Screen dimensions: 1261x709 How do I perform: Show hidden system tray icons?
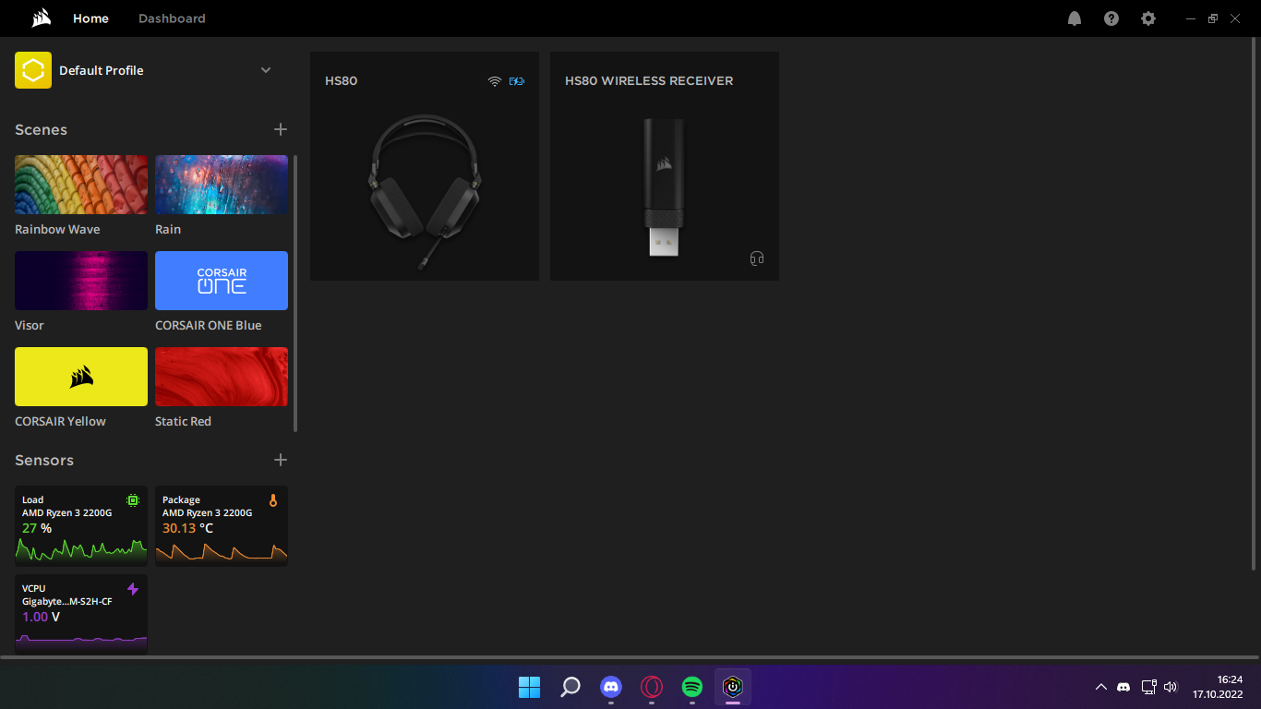(1100, 687)
